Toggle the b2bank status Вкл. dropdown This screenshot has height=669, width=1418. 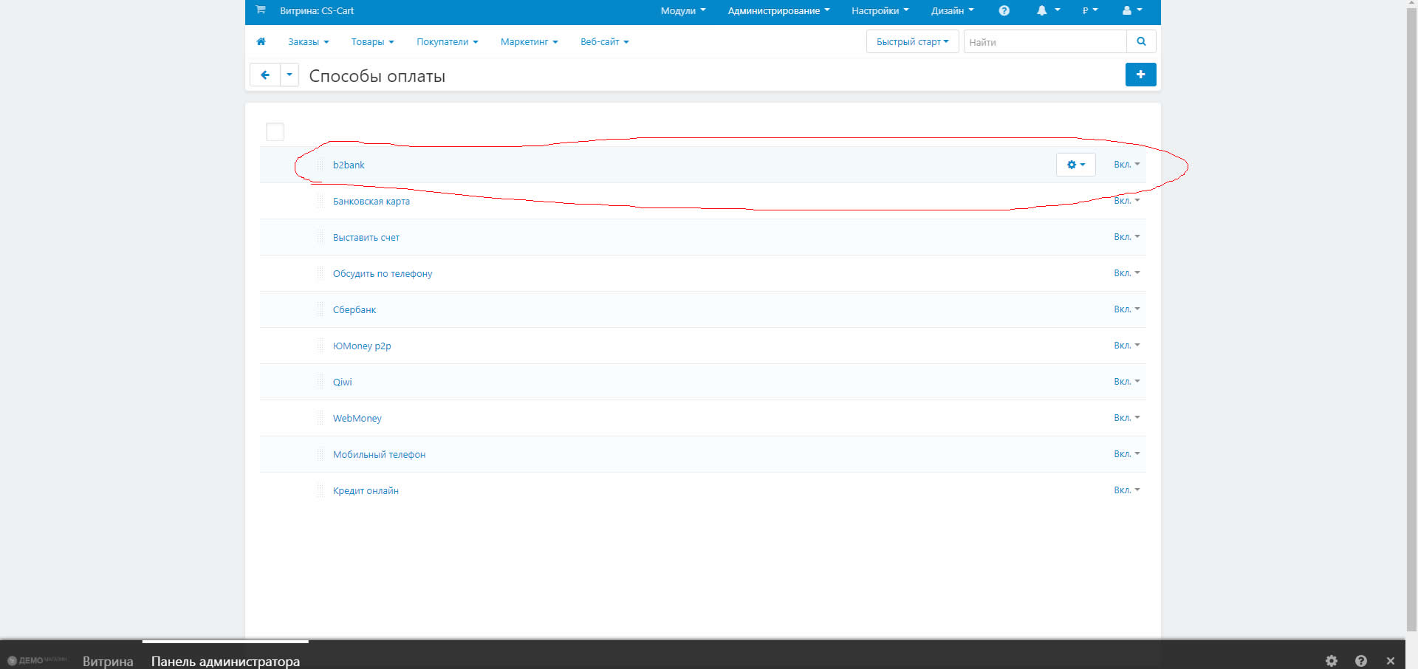click(1126, 165)
